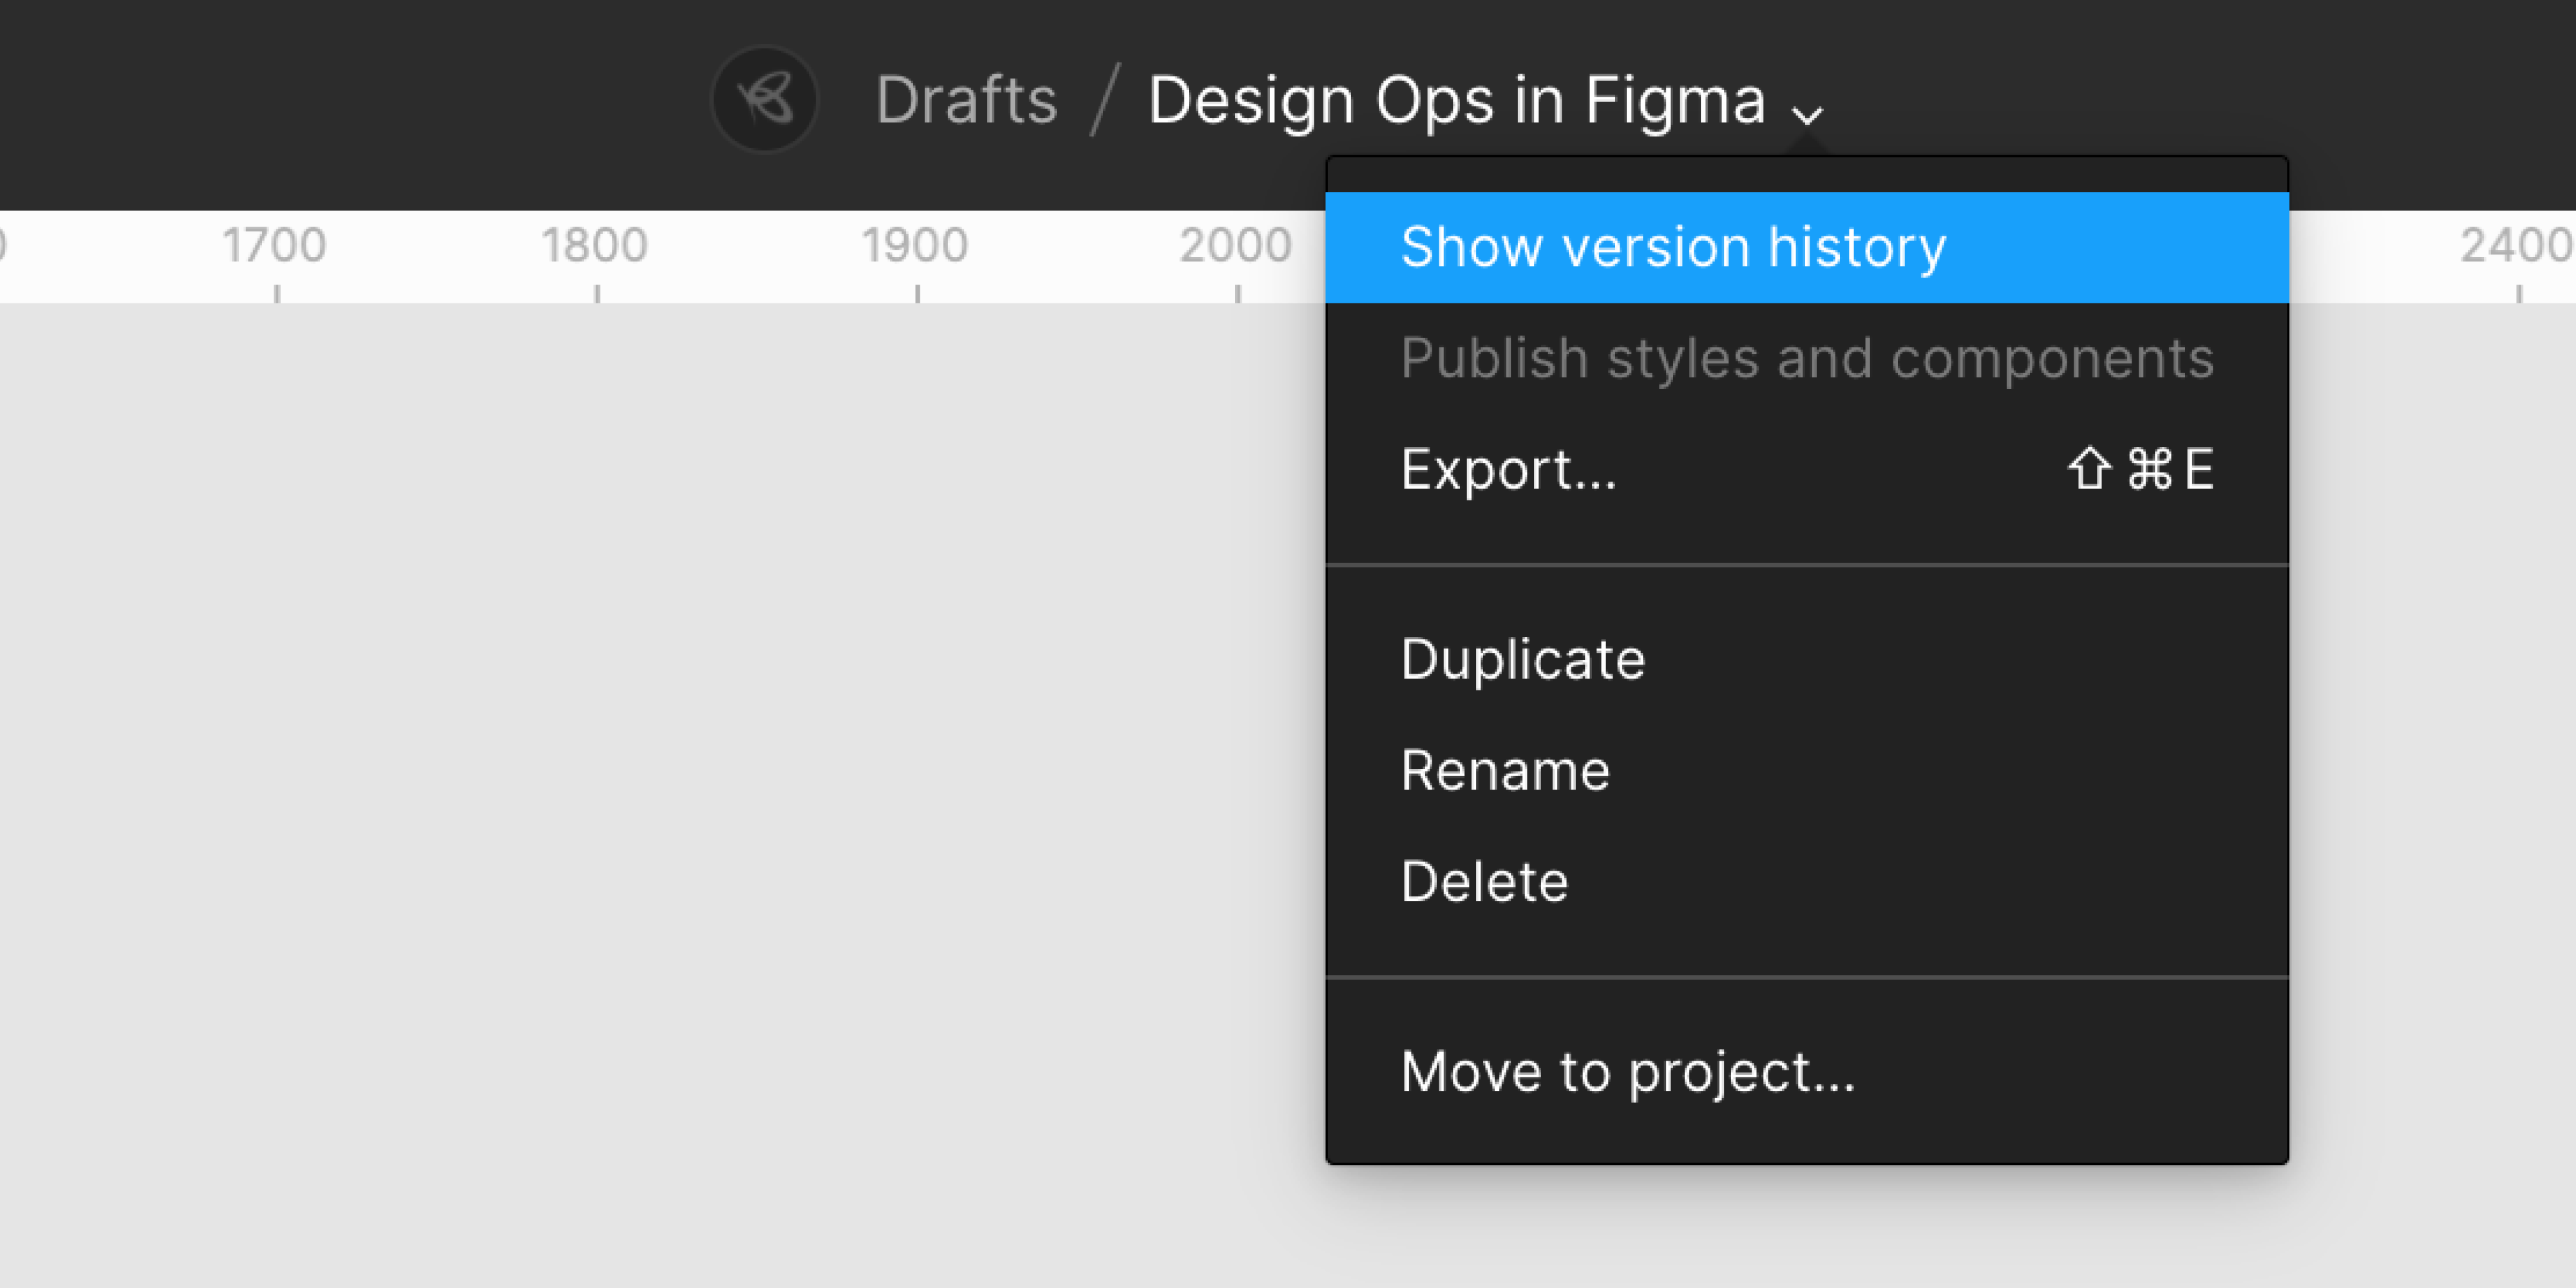Choose Publish styles and components
2576x1288 pixels.
[x=1806, y=358]
